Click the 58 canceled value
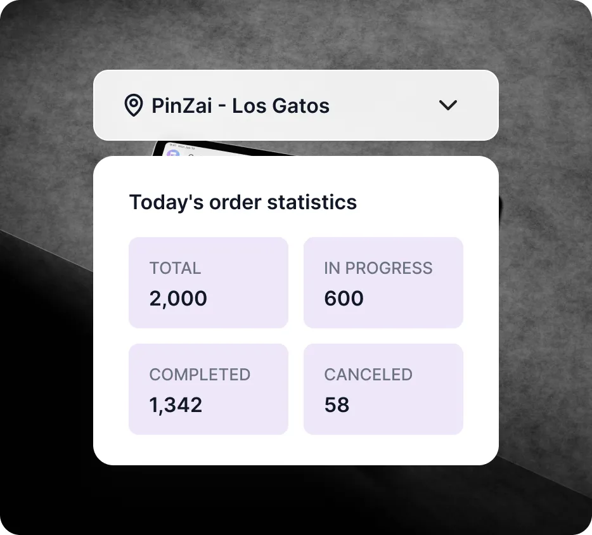592x535 pixels. (x=337, y=405)
